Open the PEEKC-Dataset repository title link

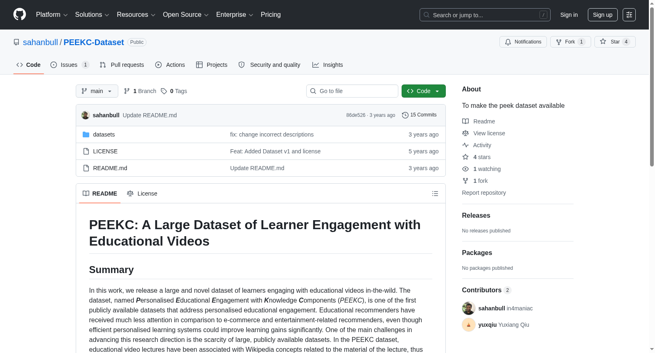pyautogui.click(x=94, y=42)
